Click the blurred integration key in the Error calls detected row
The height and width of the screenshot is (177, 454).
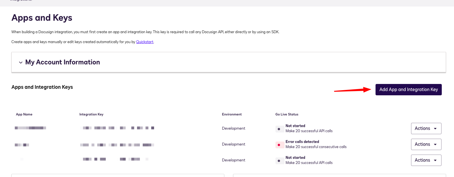[117, 145]
